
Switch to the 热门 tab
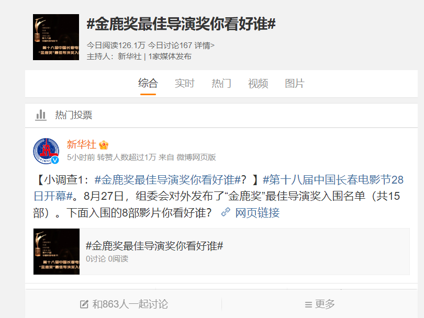pyautogui.click(x=221, y=83)
